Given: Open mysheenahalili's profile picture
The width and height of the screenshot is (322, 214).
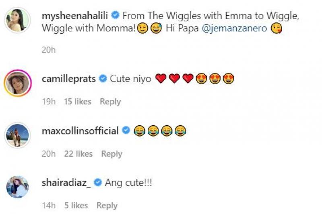Looking at the screenshot, I should (x=17, y=20).
